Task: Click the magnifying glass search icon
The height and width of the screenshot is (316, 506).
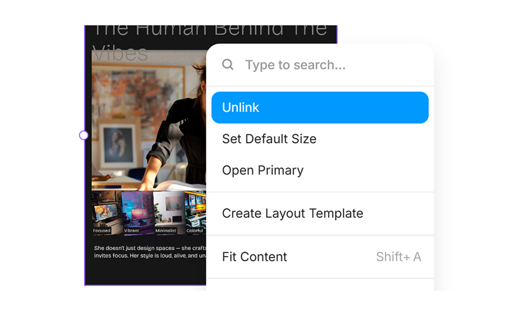Action: click(227, 64)
